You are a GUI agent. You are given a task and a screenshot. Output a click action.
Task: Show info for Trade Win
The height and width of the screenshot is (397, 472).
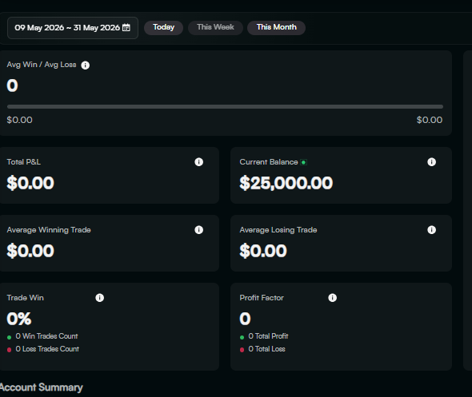tap(100, 298)
